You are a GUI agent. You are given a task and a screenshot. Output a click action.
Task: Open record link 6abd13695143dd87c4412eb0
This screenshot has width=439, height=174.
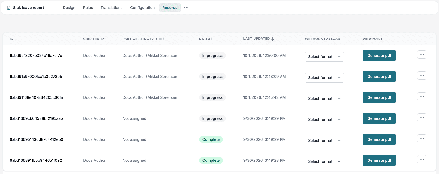tap(37, 139)
